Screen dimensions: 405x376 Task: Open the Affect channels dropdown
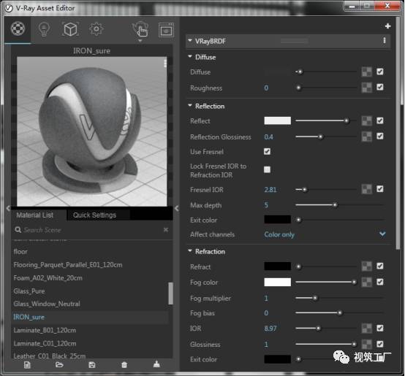[325, 234]
